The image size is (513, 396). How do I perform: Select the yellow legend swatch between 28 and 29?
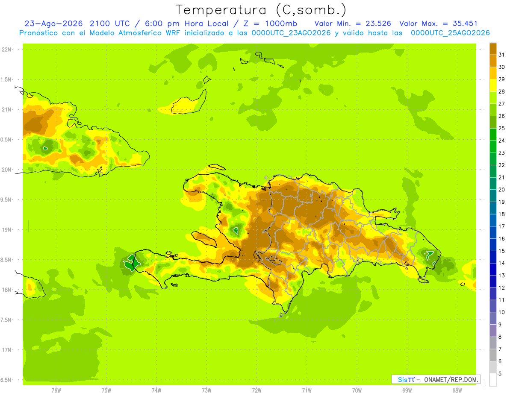[493, 85]
